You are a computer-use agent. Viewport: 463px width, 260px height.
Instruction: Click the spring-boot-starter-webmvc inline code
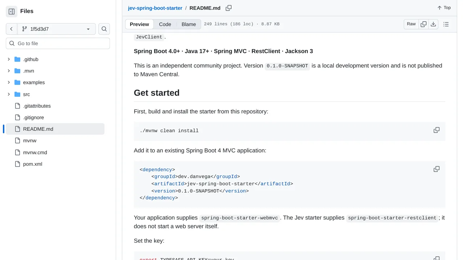click(x=239, y=218)
